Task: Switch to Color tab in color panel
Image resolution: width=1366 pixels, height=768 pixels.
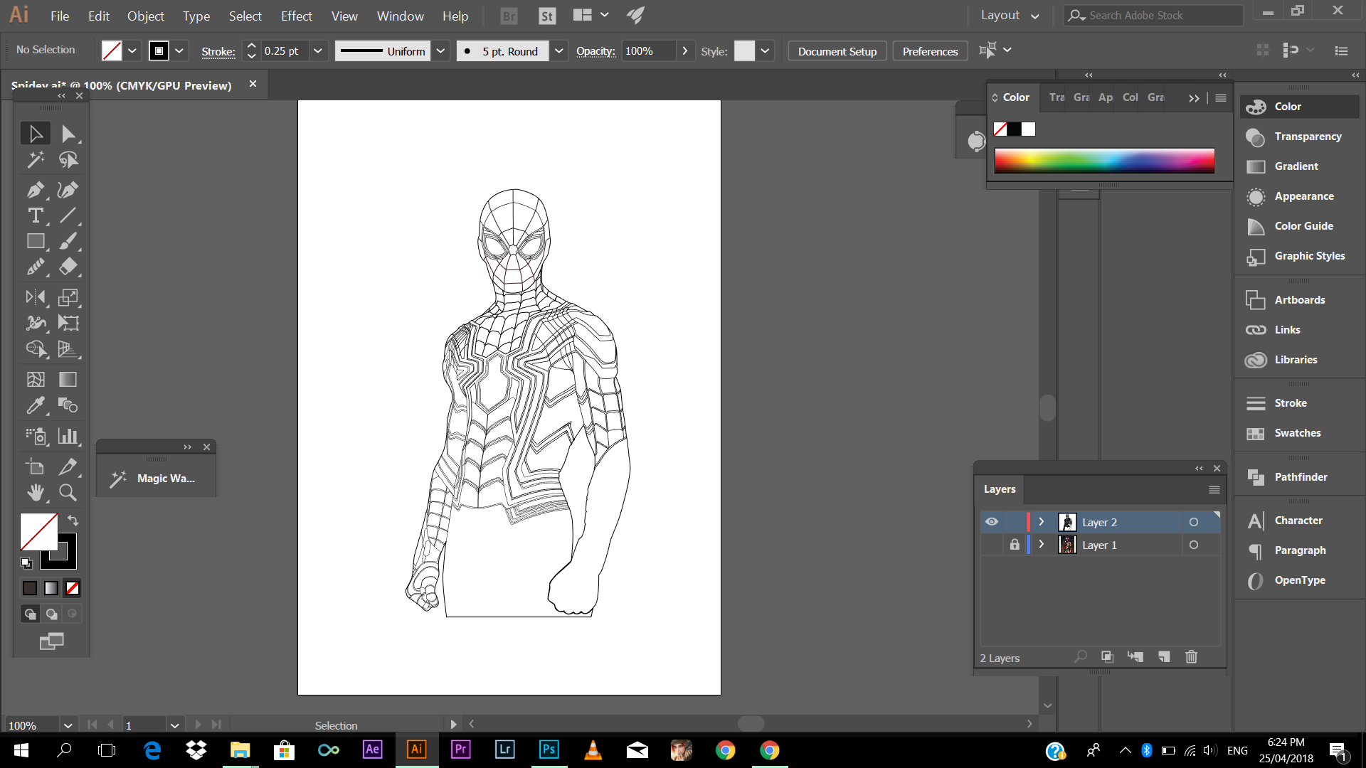Action: coord(1016,97)
